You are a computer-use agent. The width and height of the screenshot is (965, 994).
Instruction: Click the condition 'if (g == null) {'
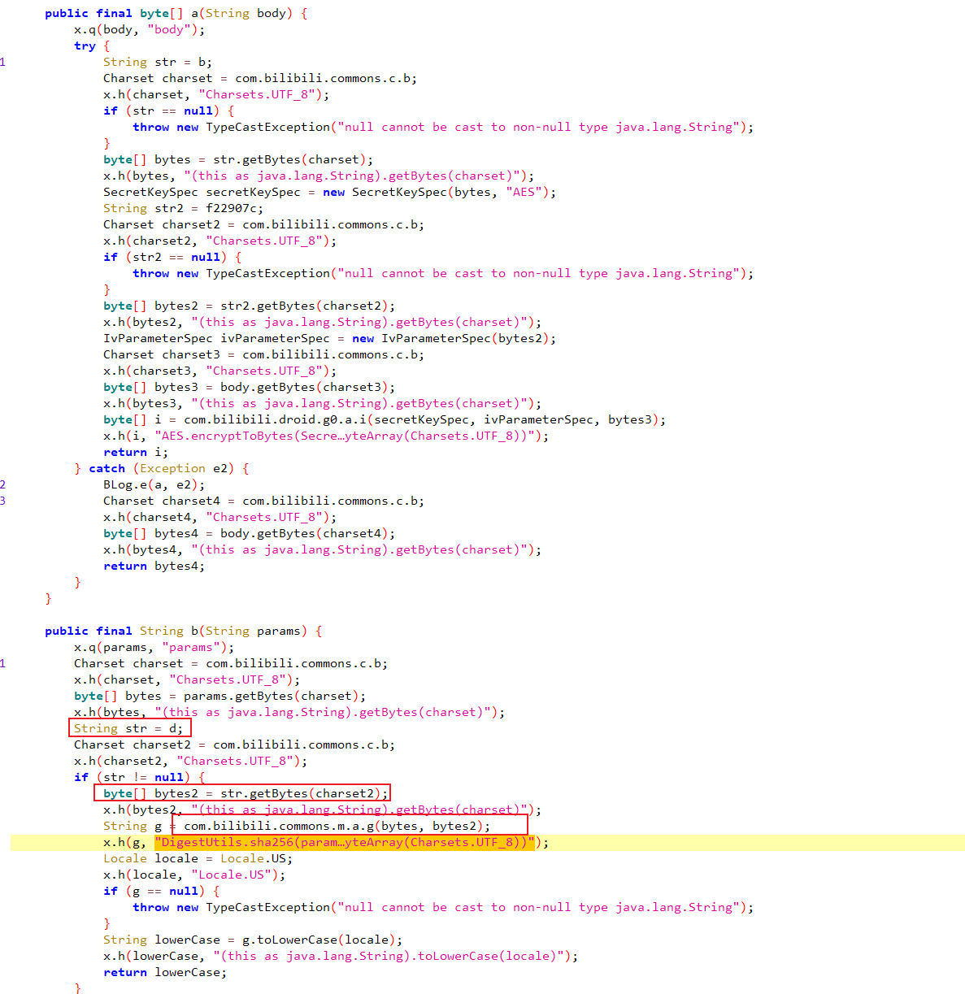[x=161, y=891]
